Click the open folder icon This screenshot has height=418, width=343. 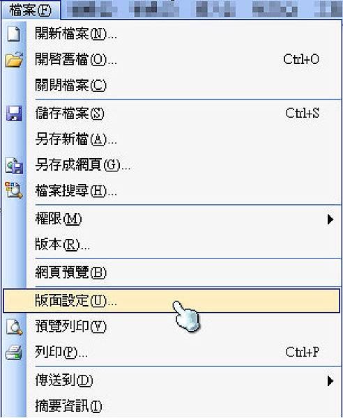(x=14, y=59)
